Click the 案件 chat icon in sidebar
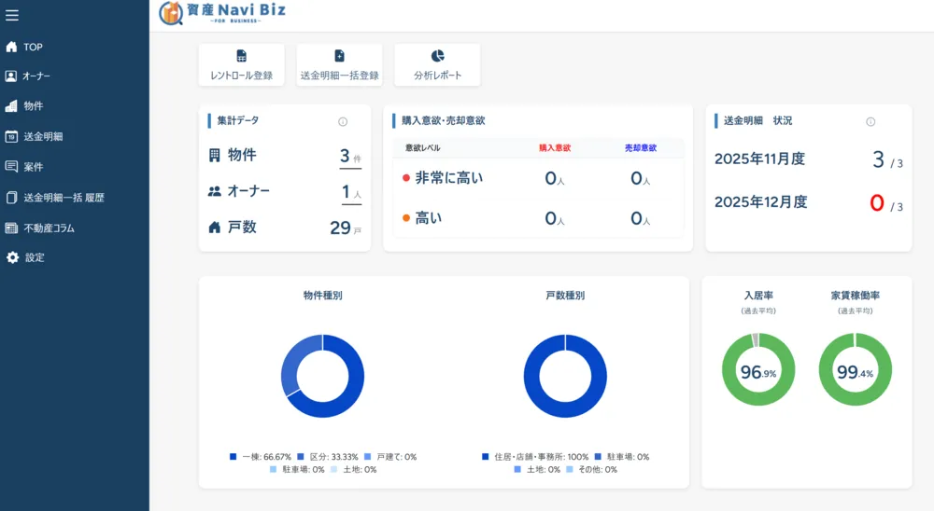This screenshot has height=511, width=934. tap(11, 167)
